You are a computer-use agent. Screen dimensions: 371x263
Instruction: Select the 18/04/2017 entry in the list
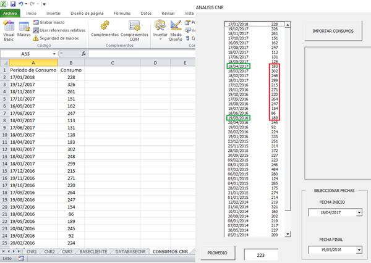point(236,67)
